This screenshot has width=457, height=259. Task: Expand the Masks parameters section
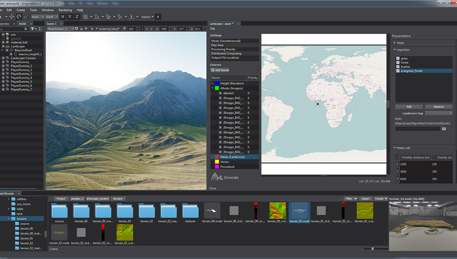click(x=394, y=43)
